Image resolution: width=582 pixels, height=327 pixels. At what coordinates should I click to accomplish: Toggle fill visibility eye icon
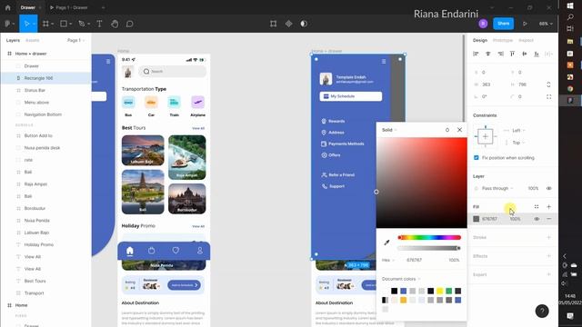pyautogui.click(x=537, y=219)
